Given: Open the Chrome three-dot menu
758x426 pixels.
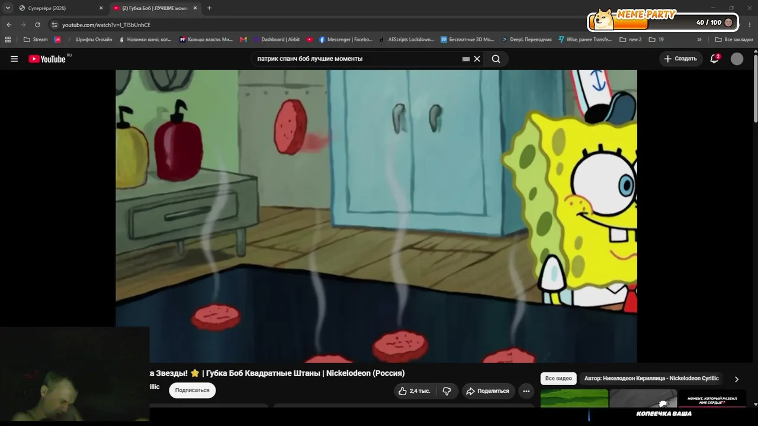Looking at the screenshot, I should (751, 25).
